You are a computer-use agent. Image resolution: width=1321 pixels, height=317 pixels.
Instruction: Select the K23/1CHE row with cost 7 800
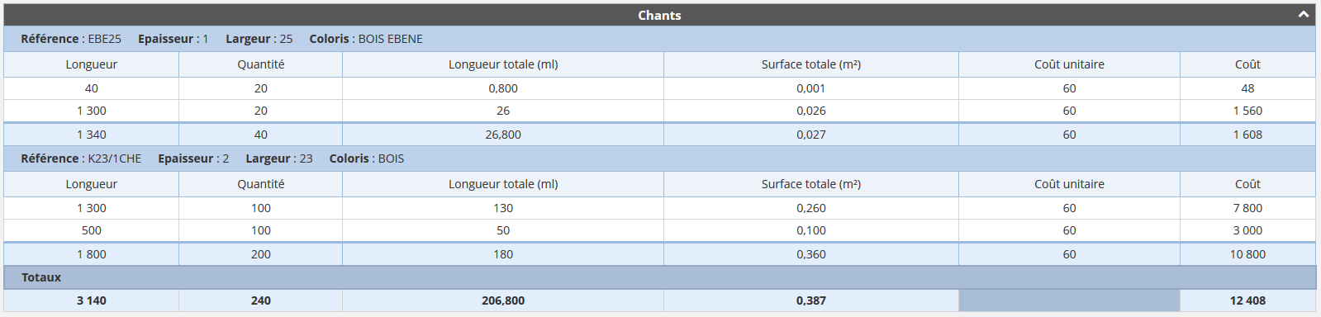[x=659, y=208]
